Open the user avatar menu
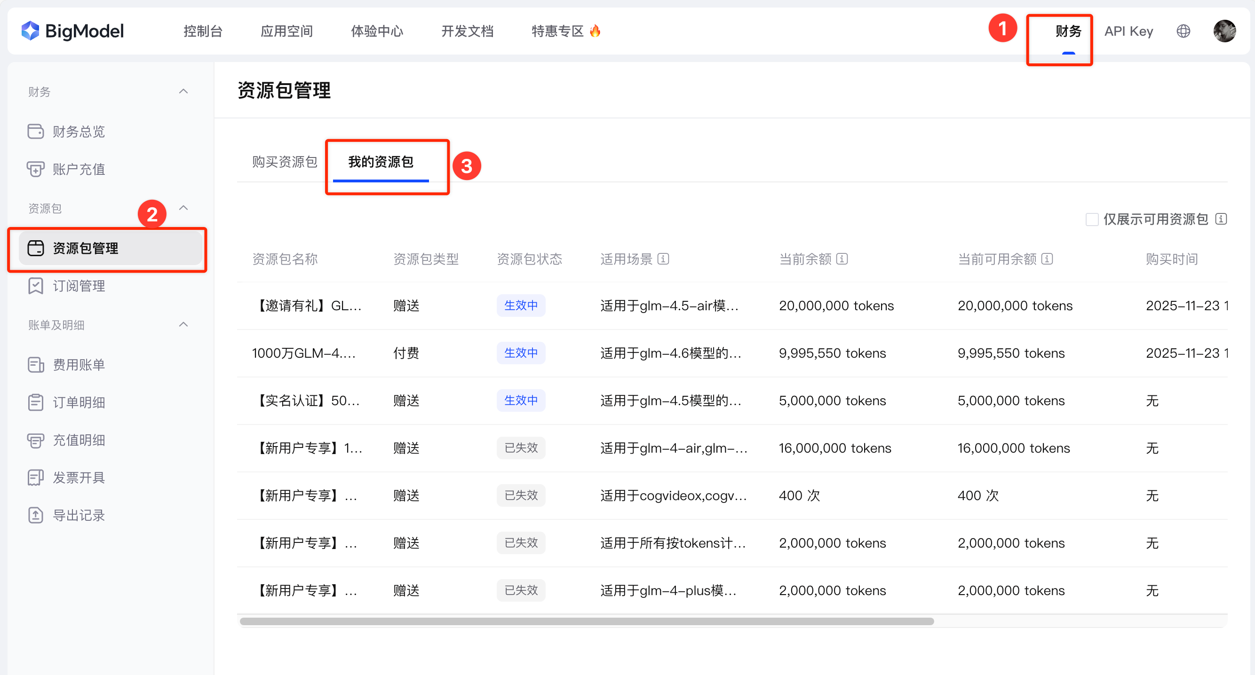The height and width of the screenshot is (675, 1255). (1224, 31)
